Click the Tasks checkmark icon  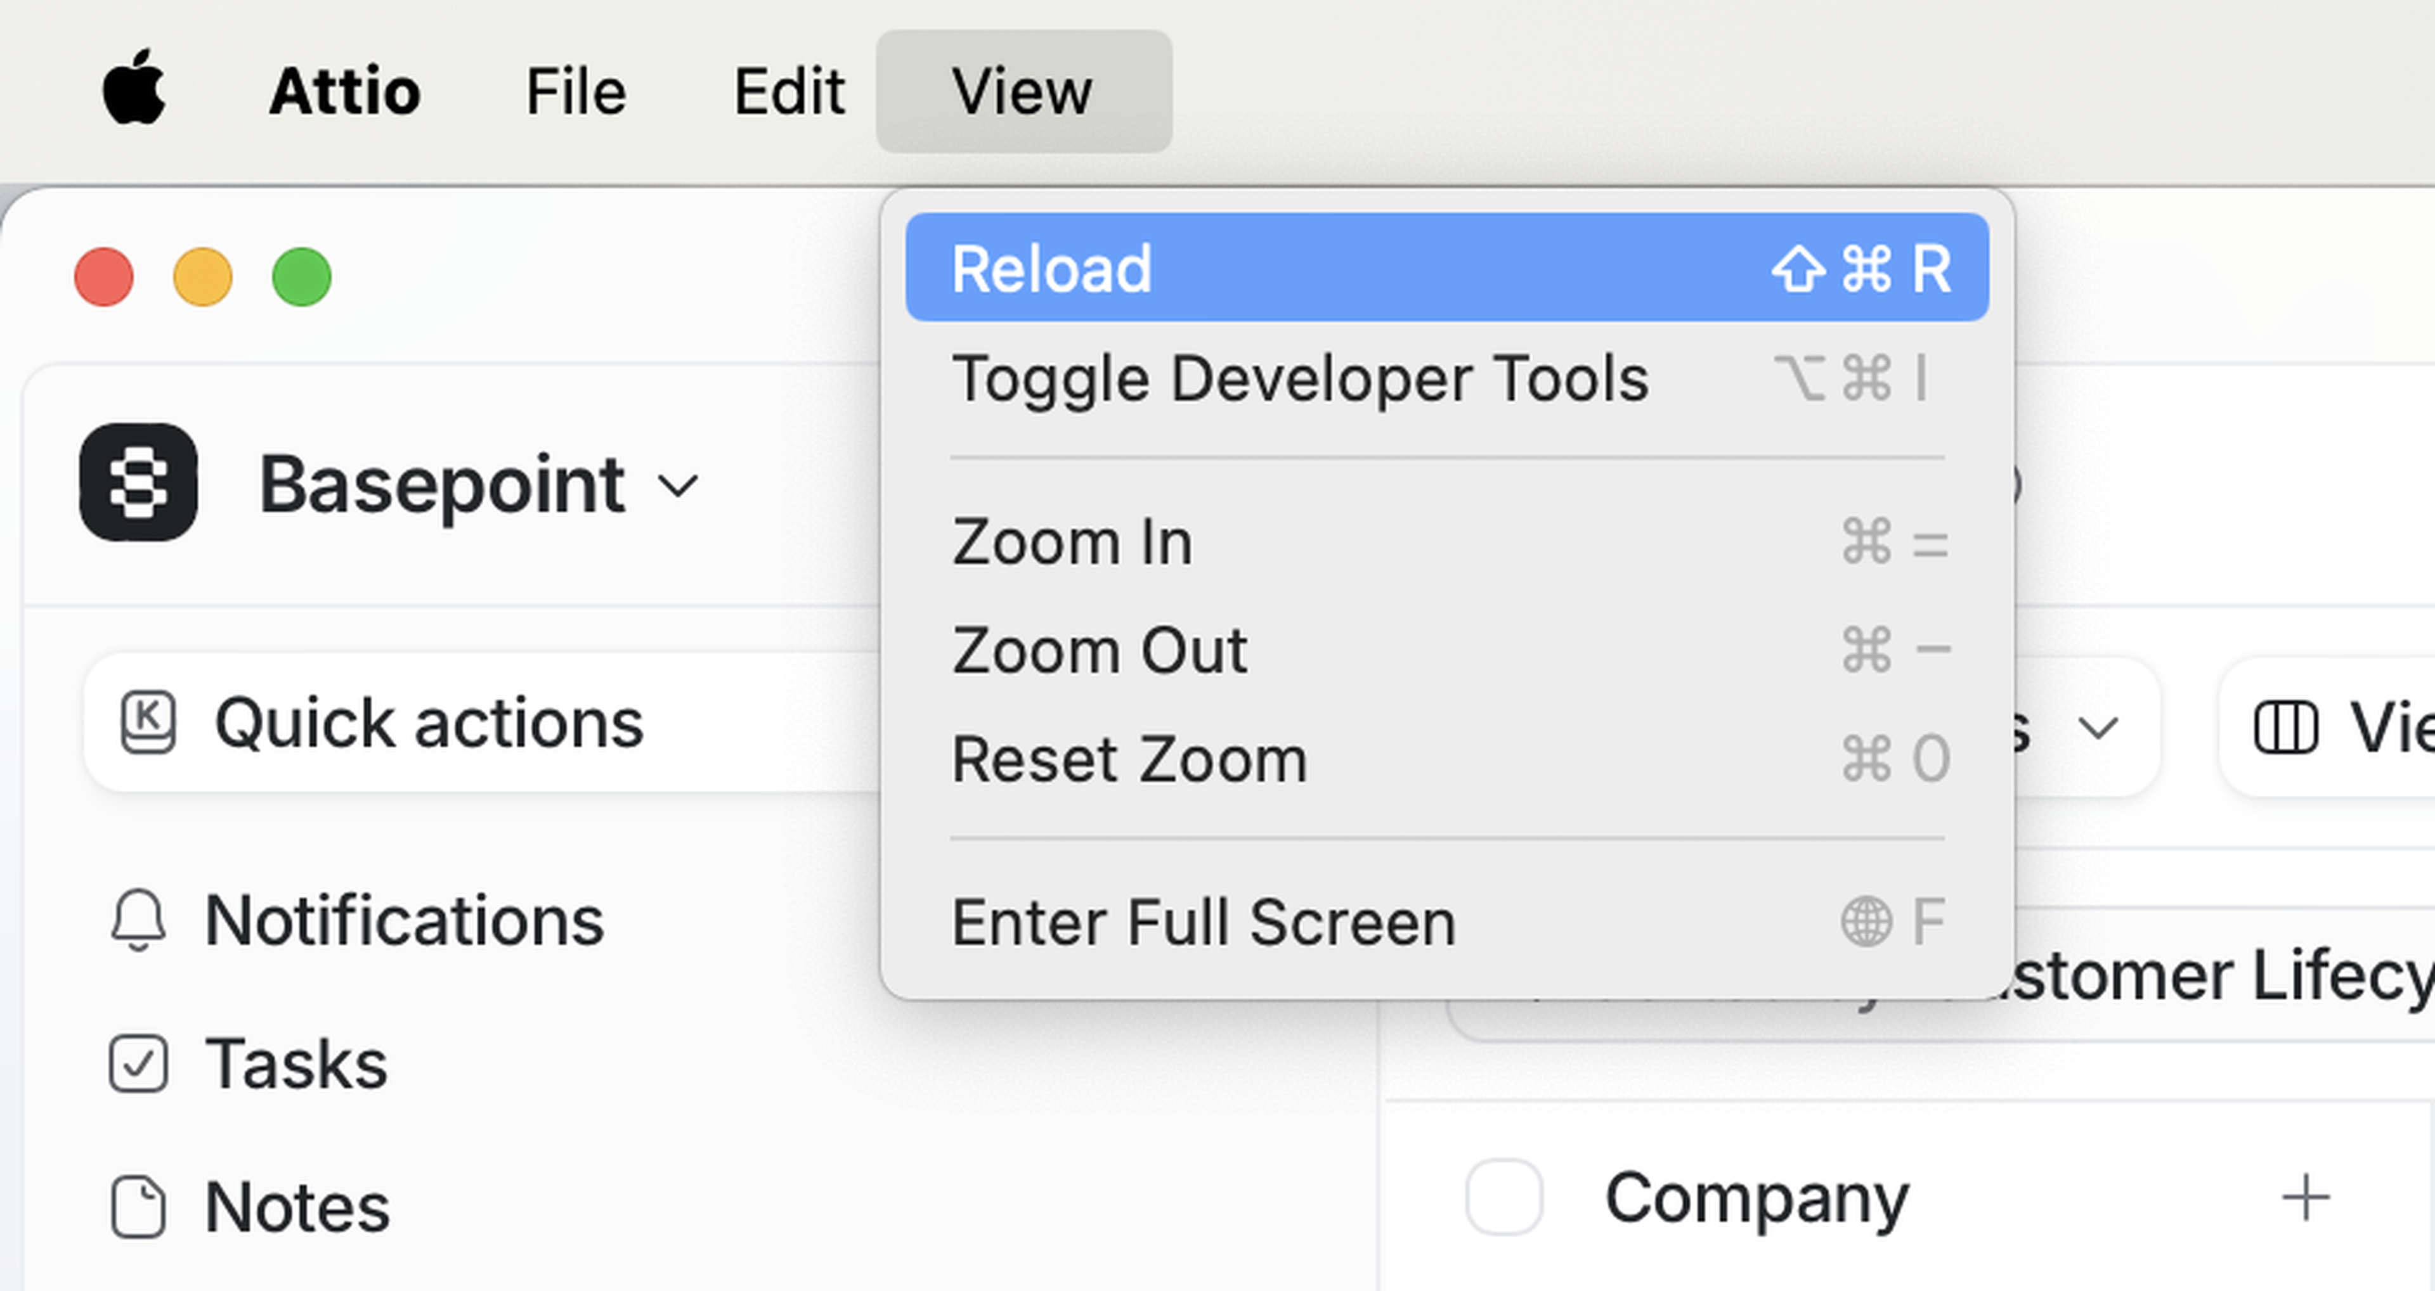point(138,1063)
